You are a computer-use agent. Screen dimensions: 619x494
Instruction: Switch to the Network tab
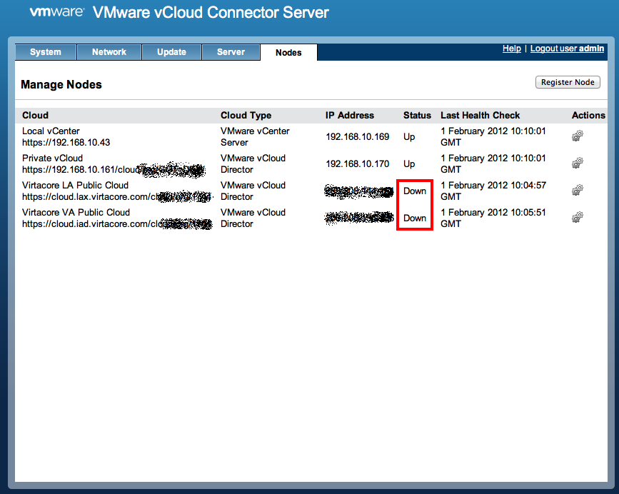pos(109,52)
